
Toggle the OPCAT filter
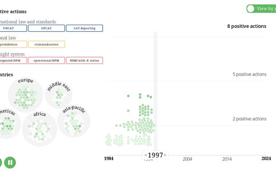tap(47, 28)
